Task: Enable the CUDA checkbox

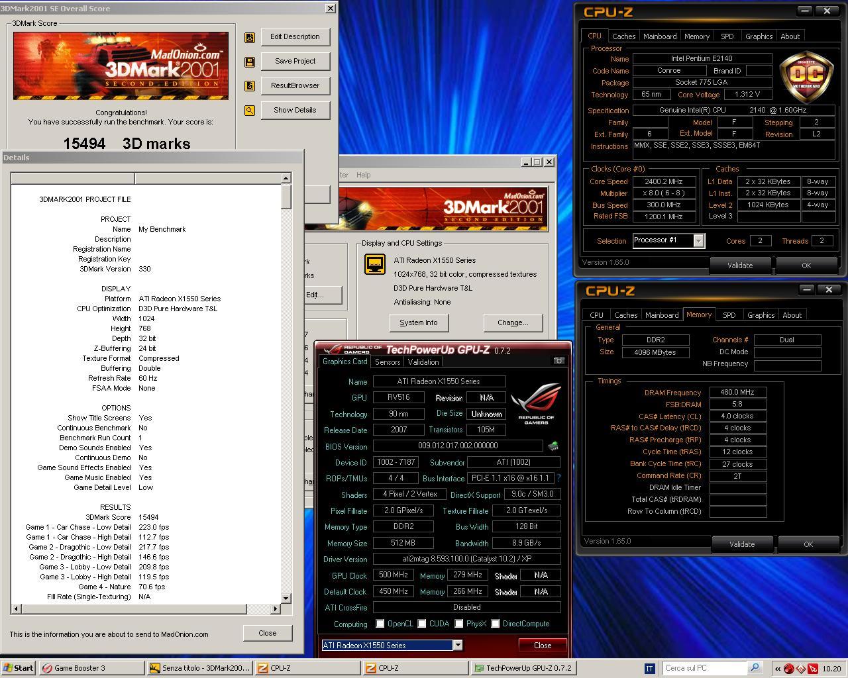Action: pyautogui.click(x=422, y=624)
